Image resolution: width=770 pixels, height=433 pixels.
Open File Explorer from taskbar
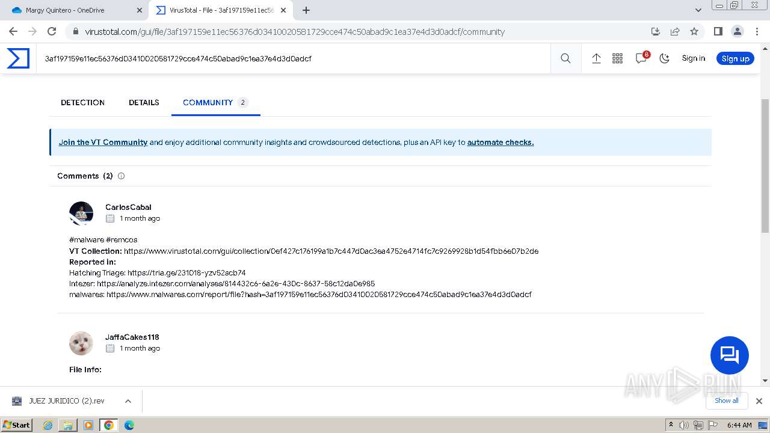pyautogui.click(x=68, y=425)
